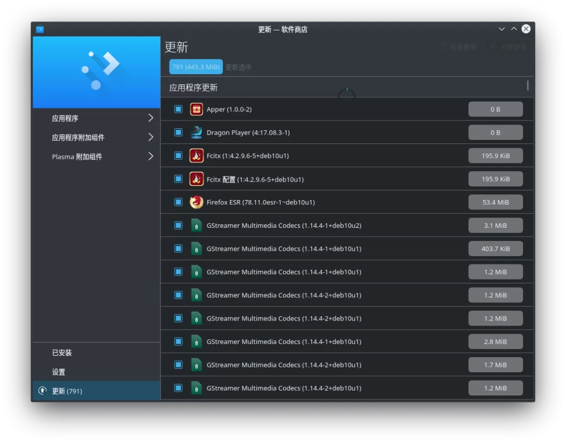Click the 0 B button for Apper
This screenshot has width=566, height=442.
[496, 109]
